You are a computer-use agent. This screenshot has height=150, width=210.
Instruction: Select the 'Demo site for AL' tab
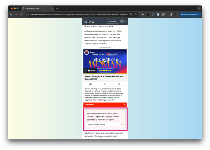(37, 8)
